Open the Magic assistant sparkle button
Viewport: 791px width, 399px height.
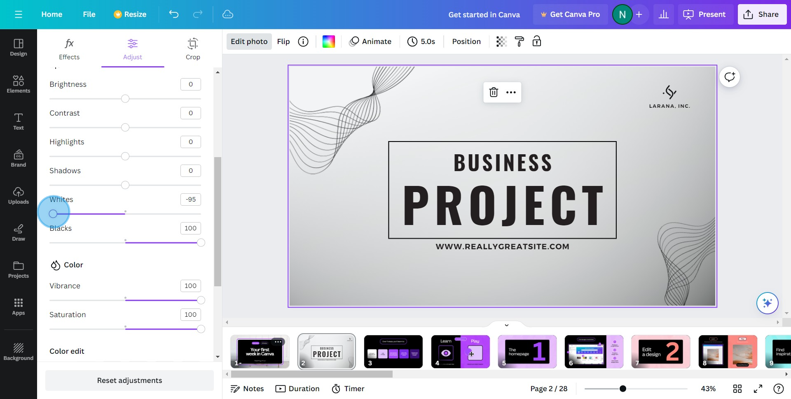pos(767,303)
